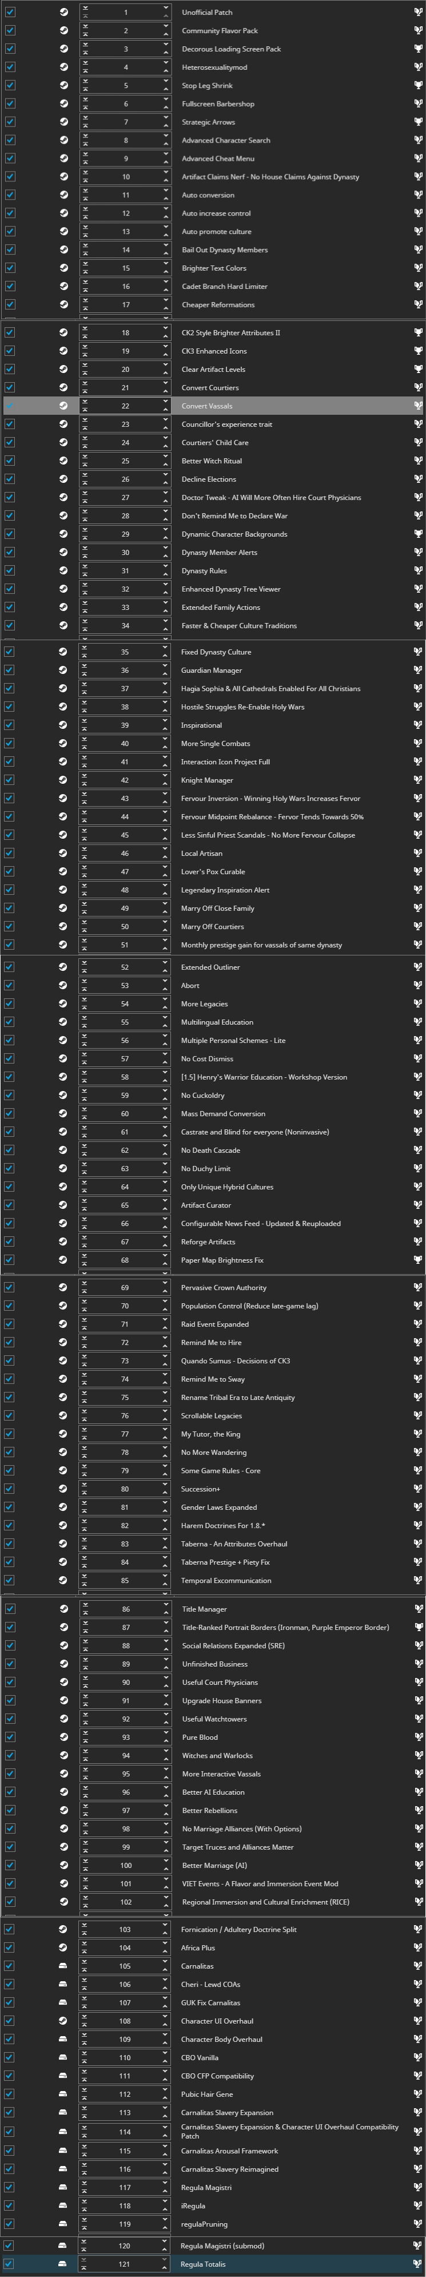Select the Lover's Pox Curable entry

click(x=213, y=871)
